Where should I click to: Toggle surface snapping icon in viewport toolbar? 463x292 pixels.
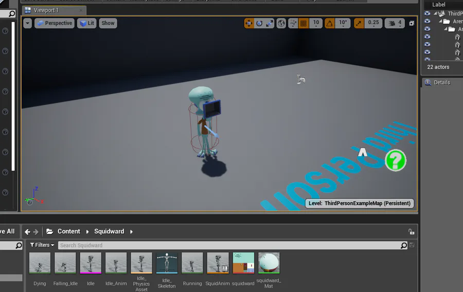tap(293, 23)
